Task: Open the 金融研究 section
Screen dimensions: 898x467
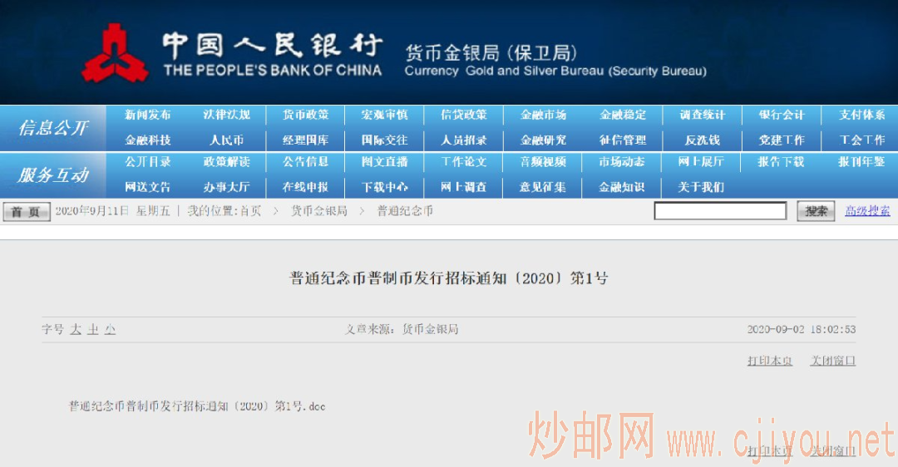Action: 543,140
